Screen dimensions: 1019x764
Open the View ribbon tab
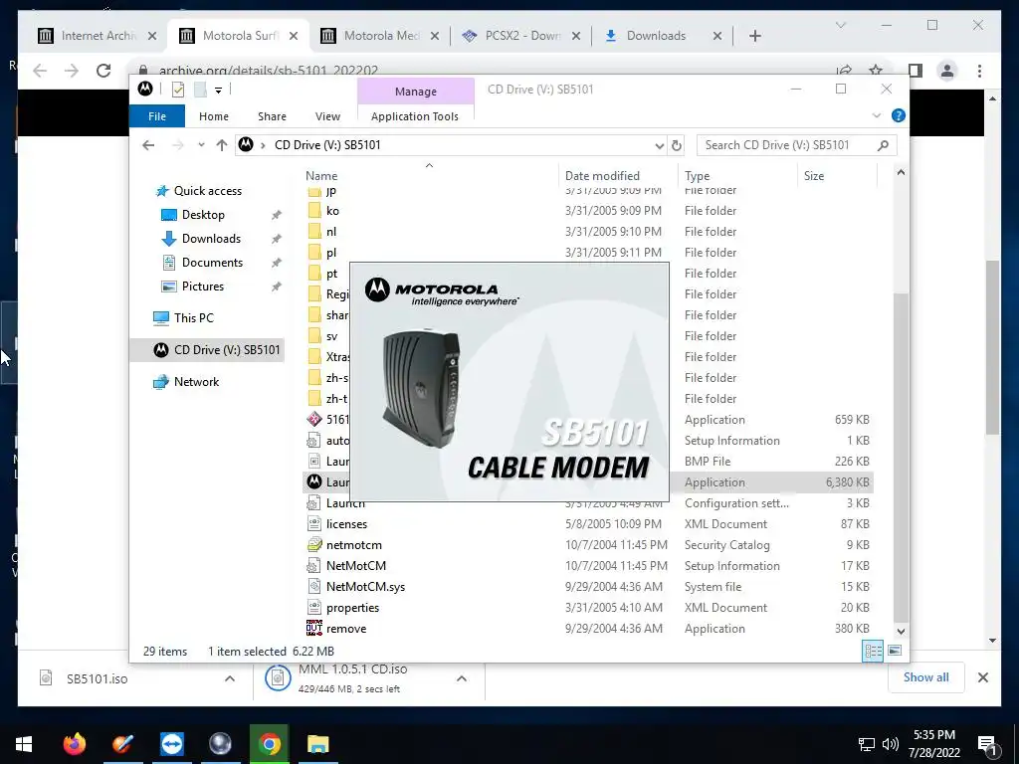coord(327,116)
